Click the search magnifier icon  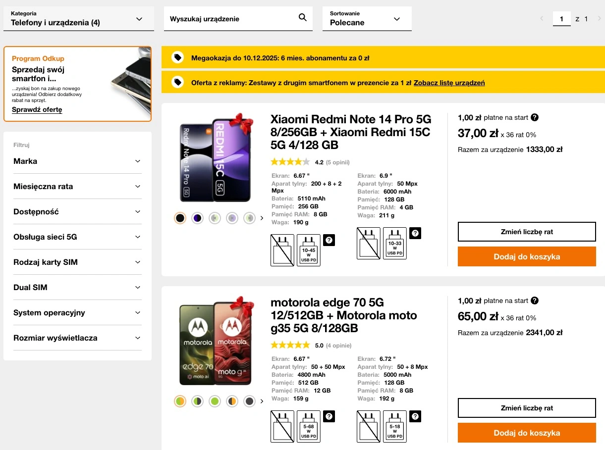click(303, 18)
